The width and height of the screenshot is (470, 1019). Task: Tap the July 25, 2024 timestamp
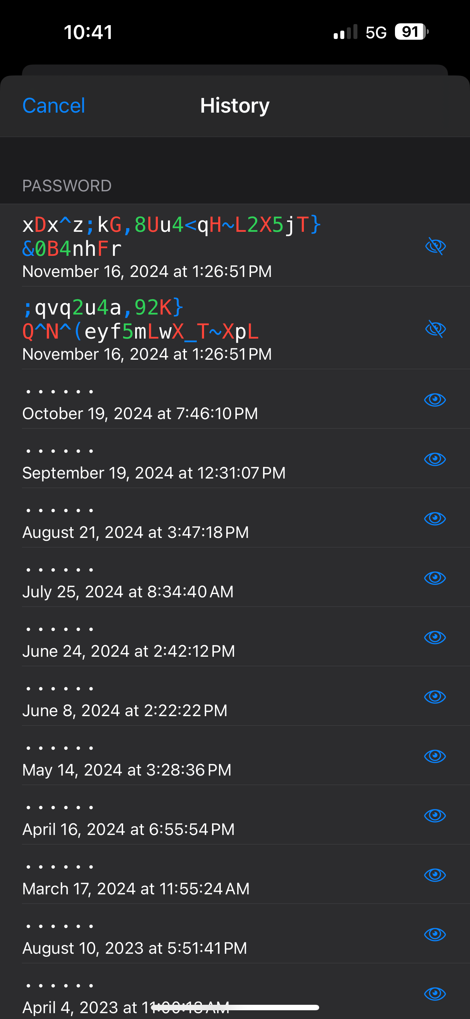coord(128,592)
